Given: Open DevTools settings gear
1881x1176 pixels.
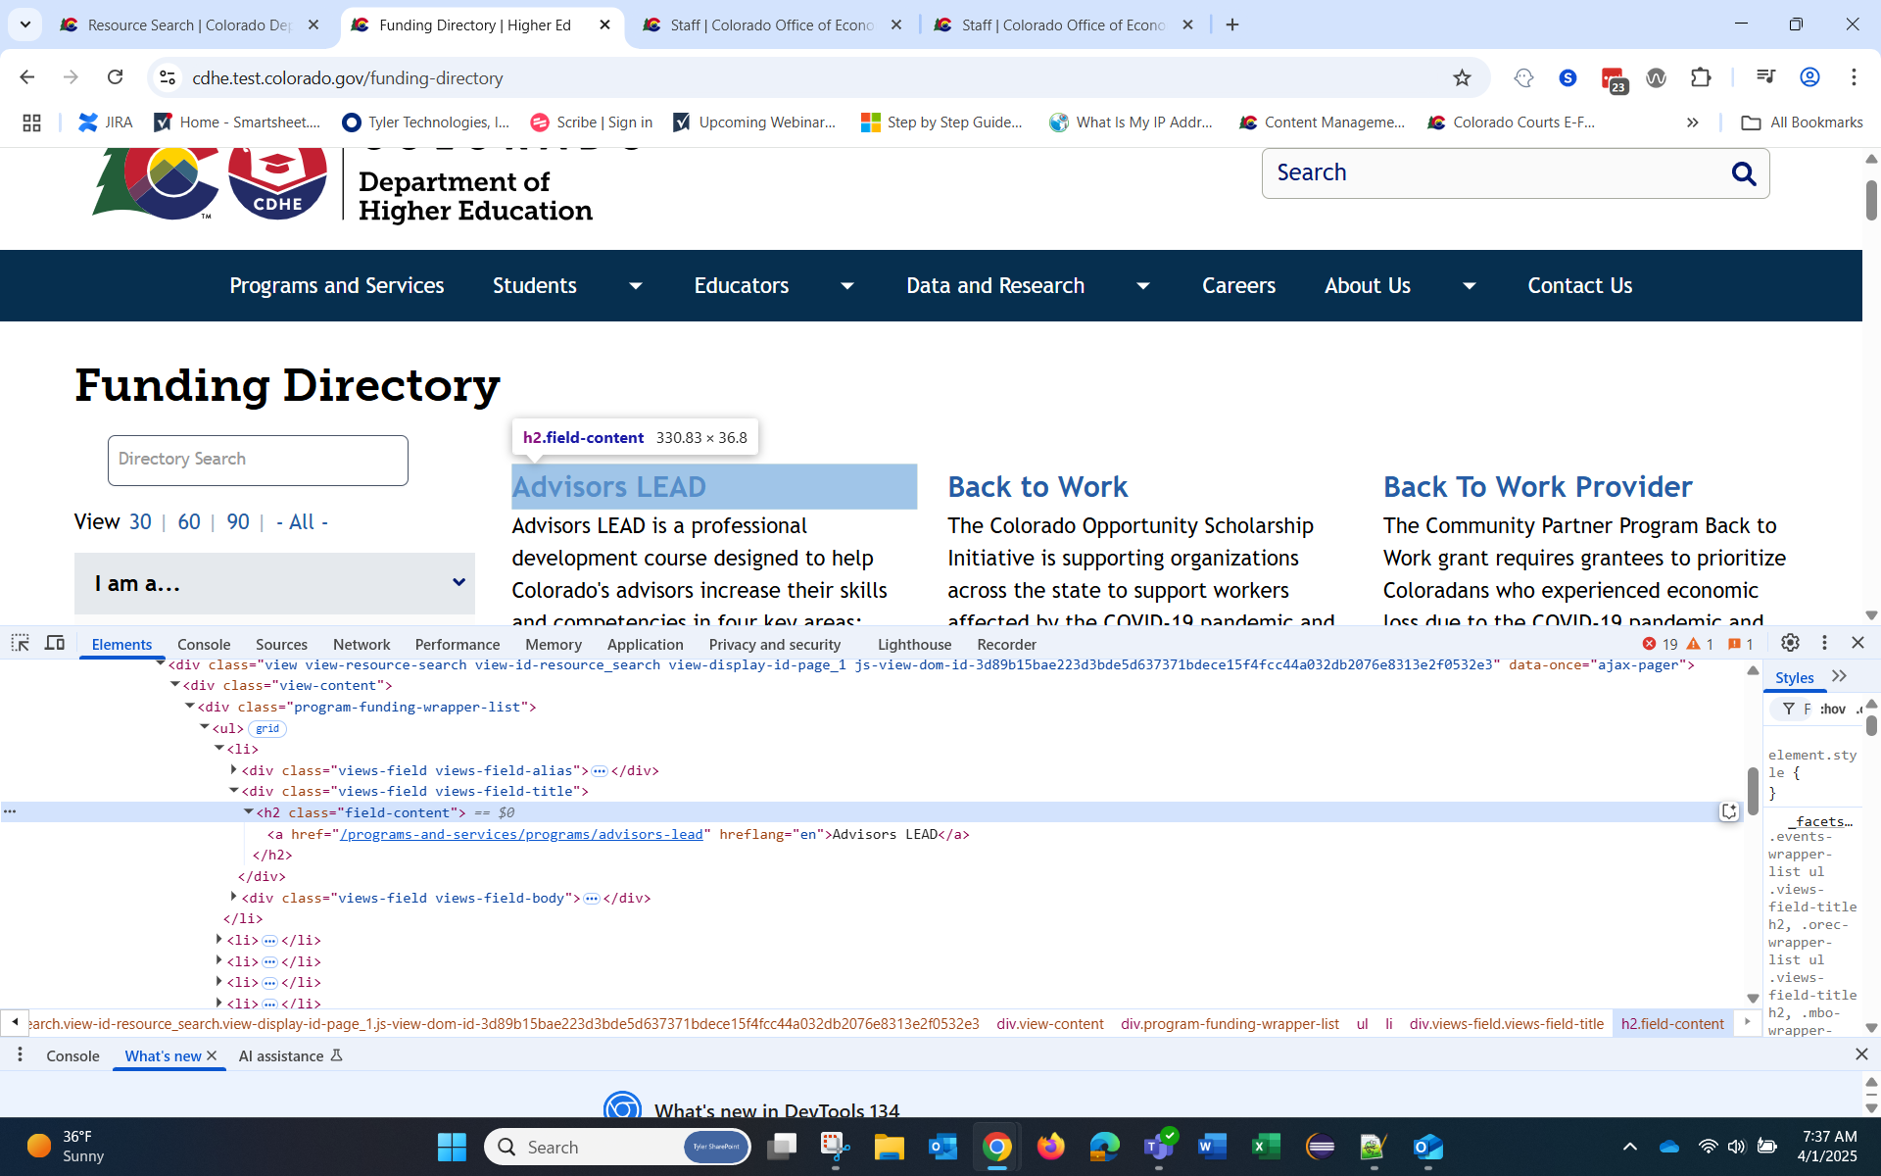Looking at the screenshot, I should [x=1790, y=643].
